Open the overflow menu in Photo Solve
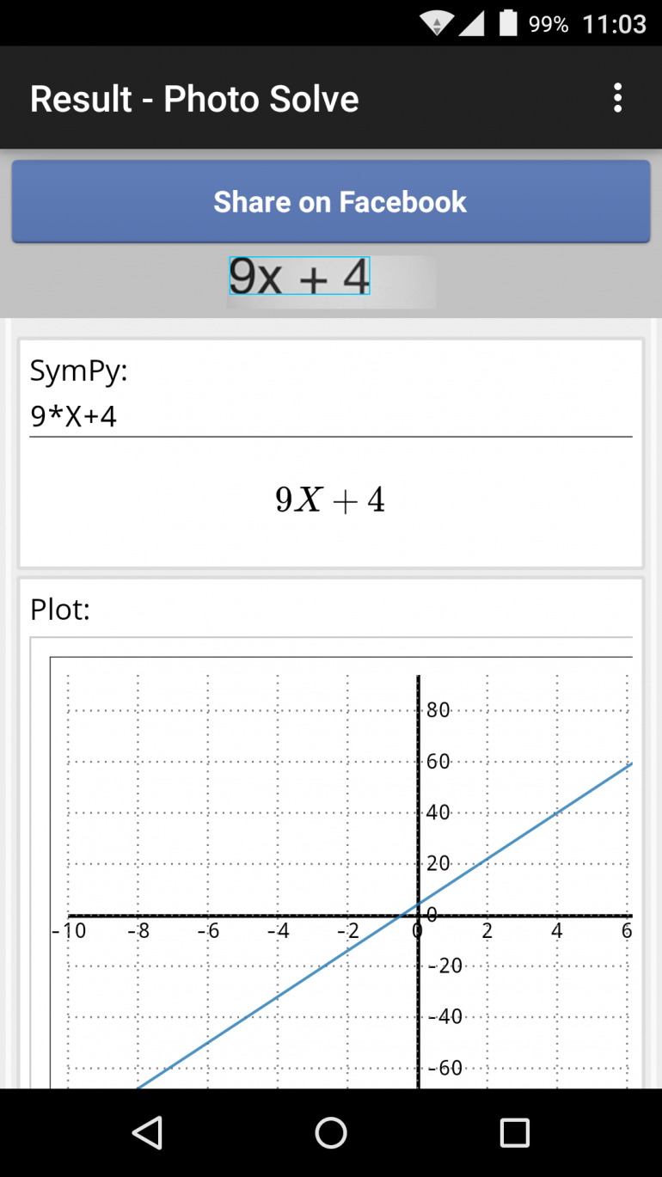This screenshot has height=1177, width=662. 617,98
